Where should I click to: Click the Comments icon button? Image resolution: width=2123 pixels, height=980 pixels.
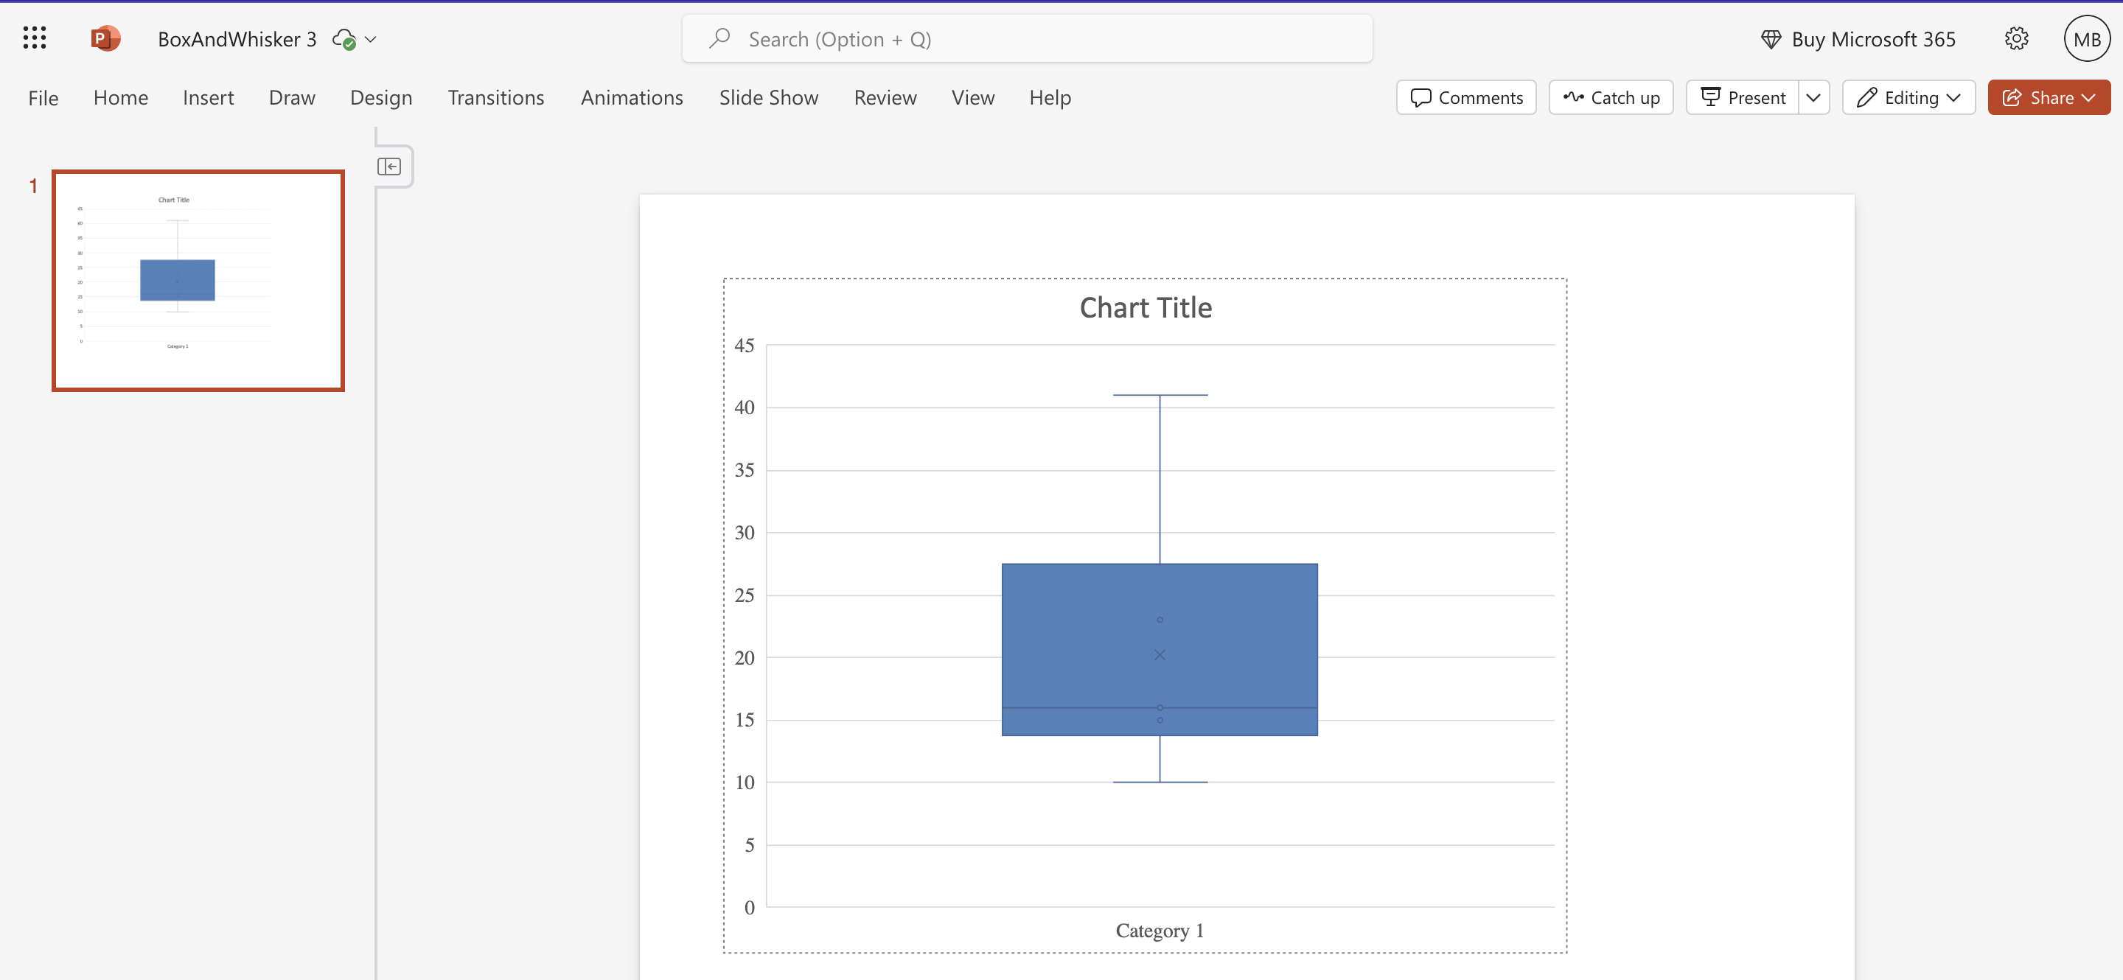pyautogui.click(x=1465, y=96)
